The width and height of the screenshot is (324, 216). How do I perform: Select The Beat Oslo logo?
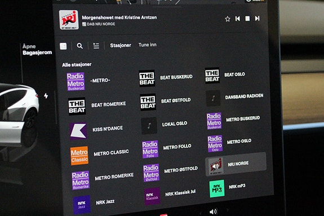tap(212, 76)
